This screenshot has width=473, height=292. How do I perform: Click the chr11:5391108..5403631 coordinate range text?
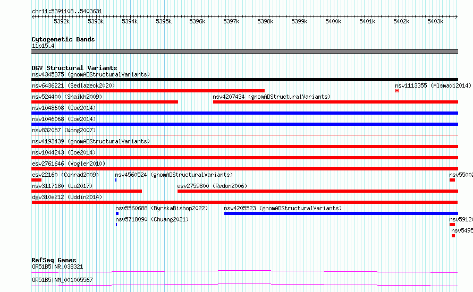click(x=67, y=12)
